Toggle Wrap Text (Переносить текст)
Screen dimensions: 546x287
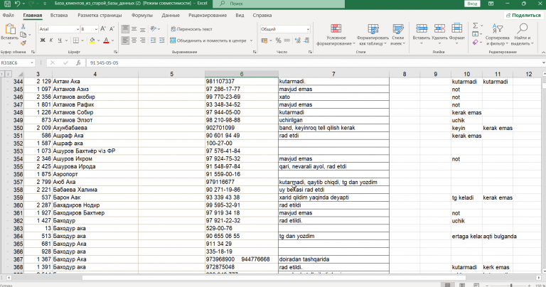191,29
